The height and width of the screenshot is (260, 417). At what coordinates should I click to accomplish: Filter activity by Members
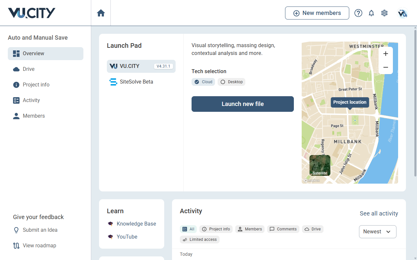tap(250, 229)
